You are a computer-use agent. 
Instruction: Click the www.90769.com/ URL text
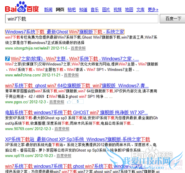(19, 129)
